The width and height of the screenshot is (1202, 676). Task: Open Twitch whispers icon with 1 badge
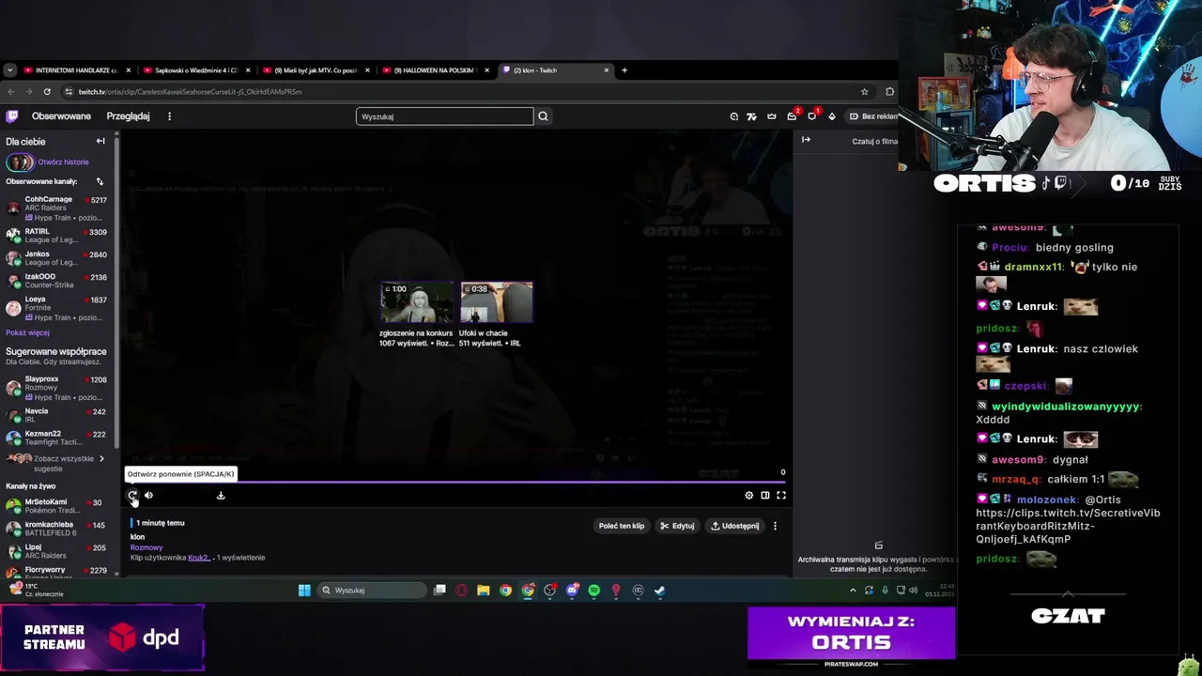[812, 116]
